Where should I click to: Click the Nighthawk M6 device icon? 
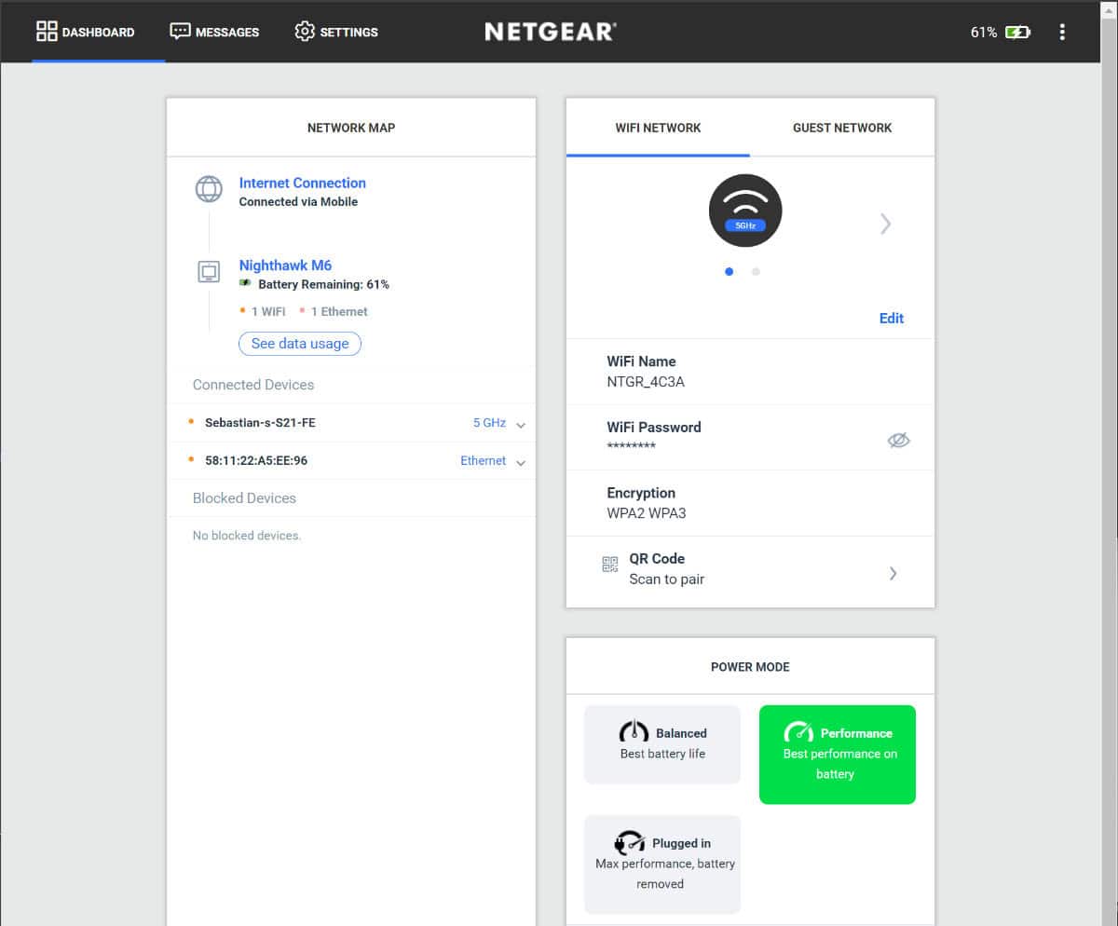(x=209, y=272)
